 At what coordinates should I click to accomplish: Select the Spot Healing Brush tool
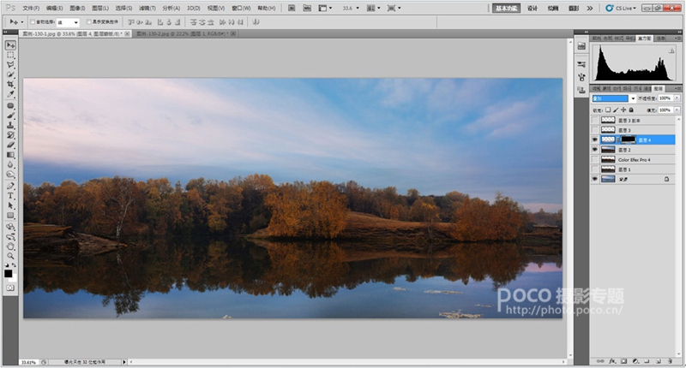tap(10, 105)
